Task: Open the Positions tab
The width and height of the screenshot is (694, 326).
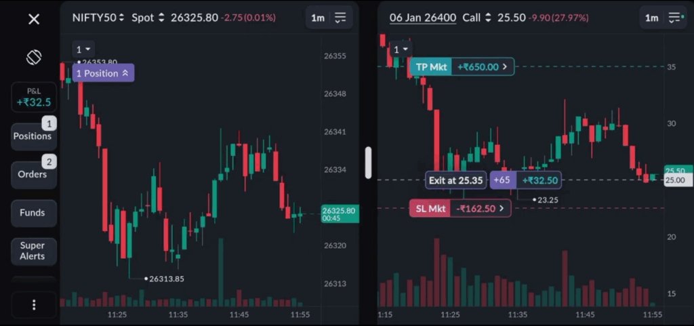Action: click(34, 136)
